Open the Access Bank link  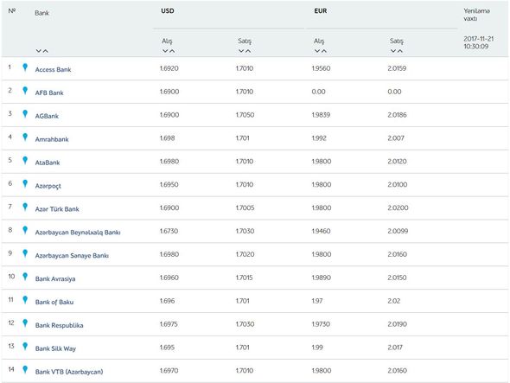pyautogui.click(x=53, y=70)
